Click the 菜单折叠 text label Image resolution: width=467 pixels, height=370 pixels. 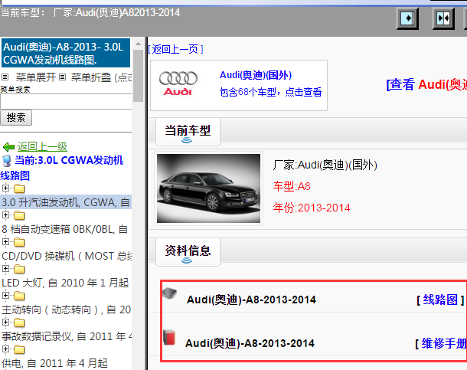pos(91,77)
